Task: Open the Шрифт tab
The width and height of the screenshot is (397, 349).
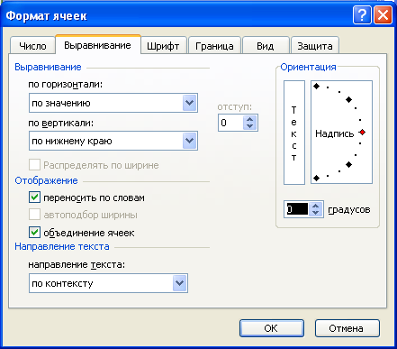Action: [x=163, y=46]
